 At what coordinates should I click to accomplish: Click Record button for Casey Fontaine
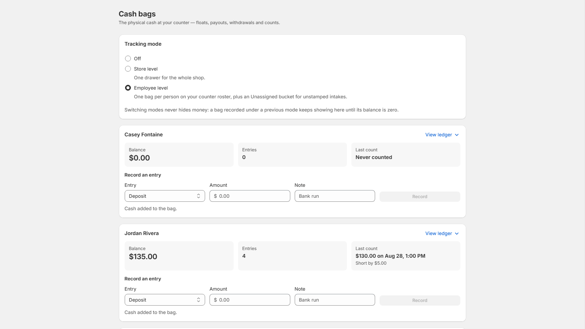click(420, 197)
